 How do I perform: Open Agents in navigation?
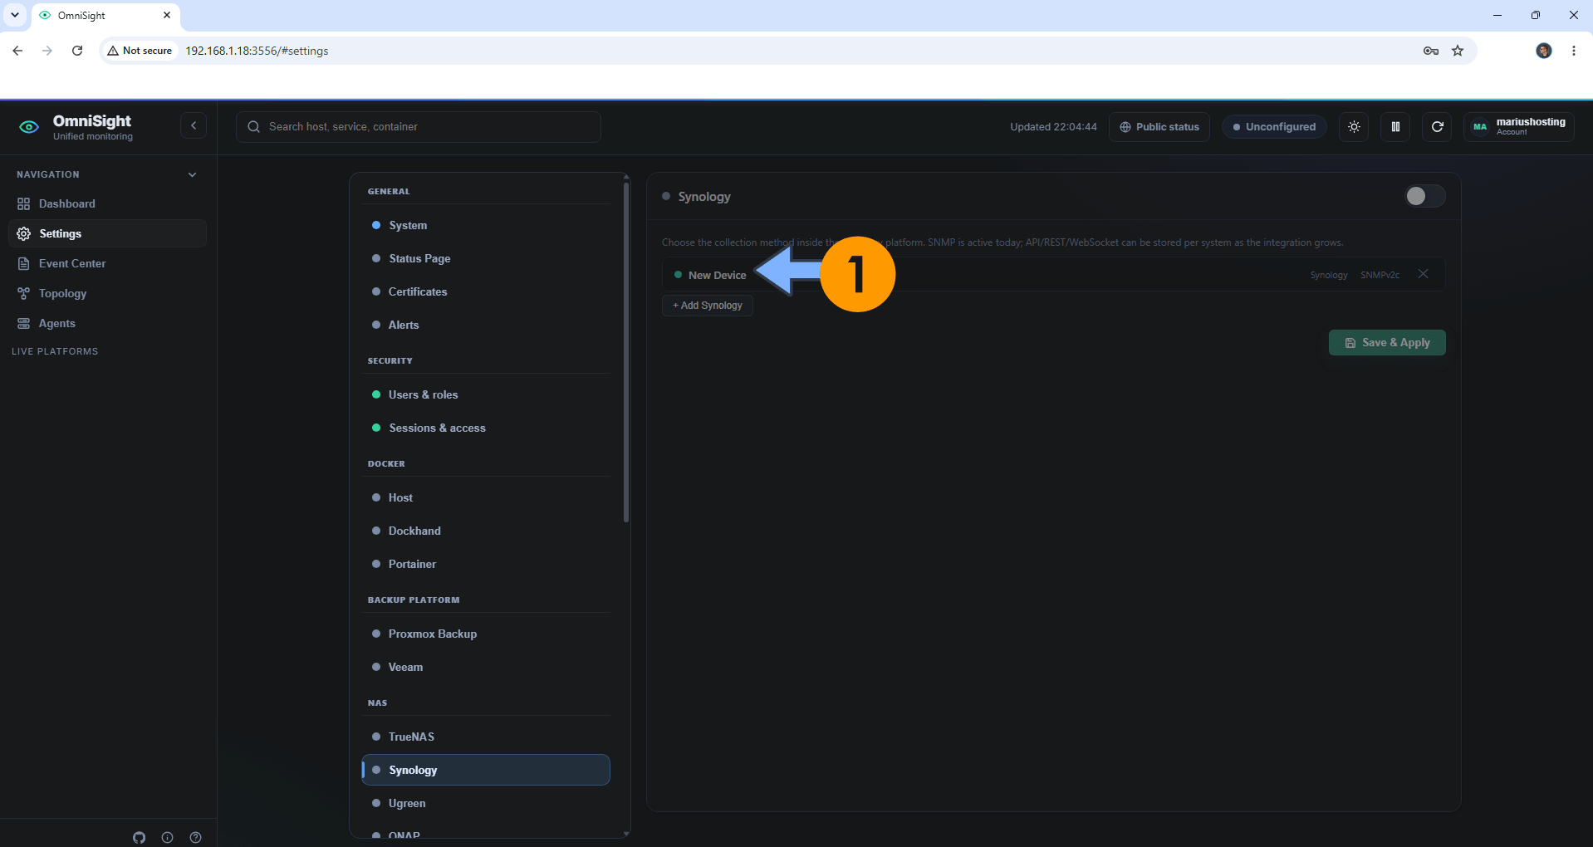click(x=107, y=323)
